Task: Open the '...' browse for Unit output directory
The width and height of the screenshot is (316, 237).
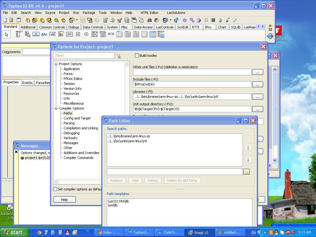Action: pos(258,109)
